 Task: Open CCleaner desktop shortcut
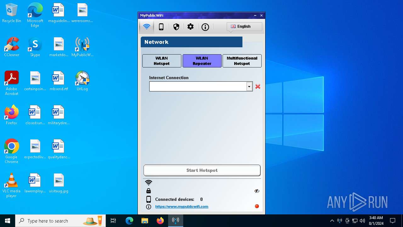pos(12,47)
